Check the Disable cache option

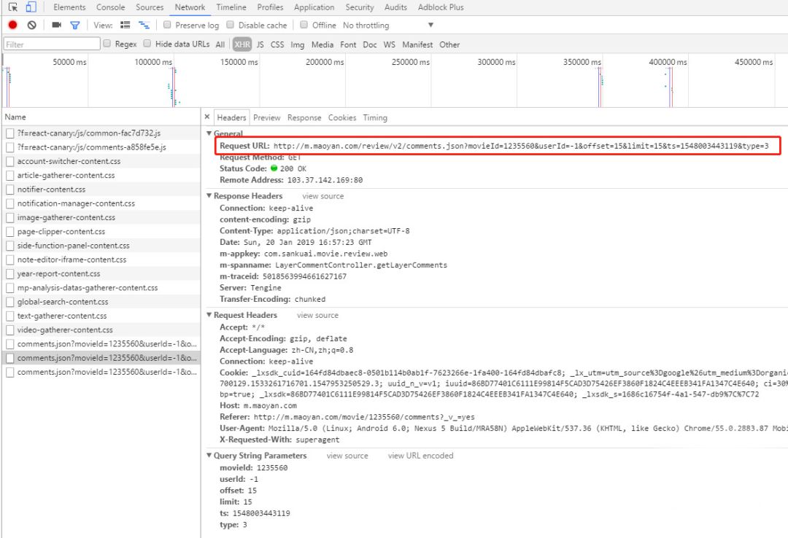(231, 25)
